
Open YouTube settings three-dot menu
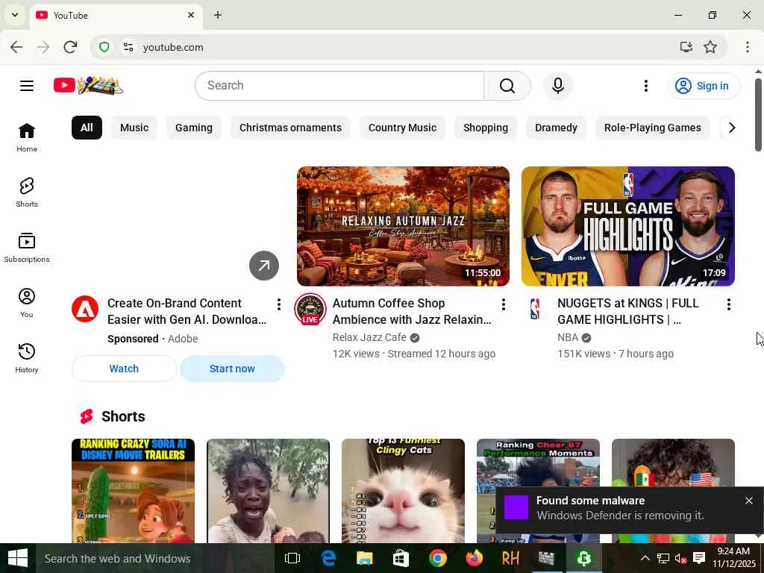click(645, 86)
